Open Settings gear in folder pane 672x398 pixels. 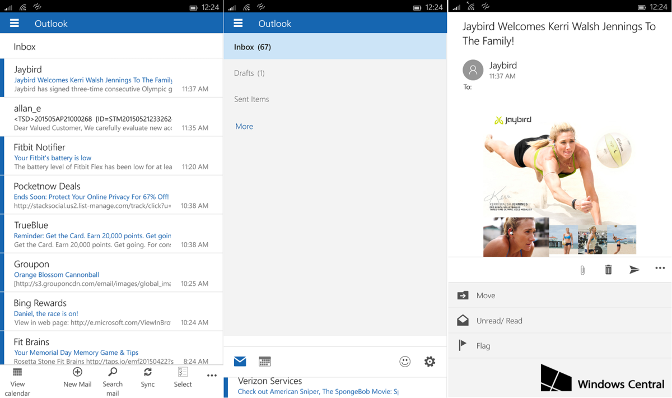click(430, 362)
